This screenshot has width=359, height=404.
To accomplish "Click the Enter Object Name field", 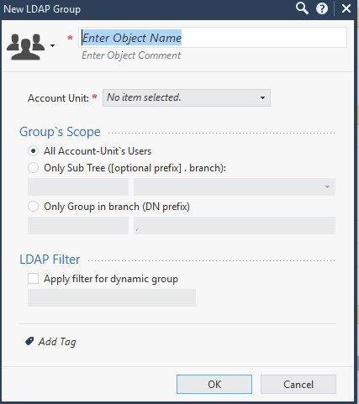I will (x=213, y=38).
